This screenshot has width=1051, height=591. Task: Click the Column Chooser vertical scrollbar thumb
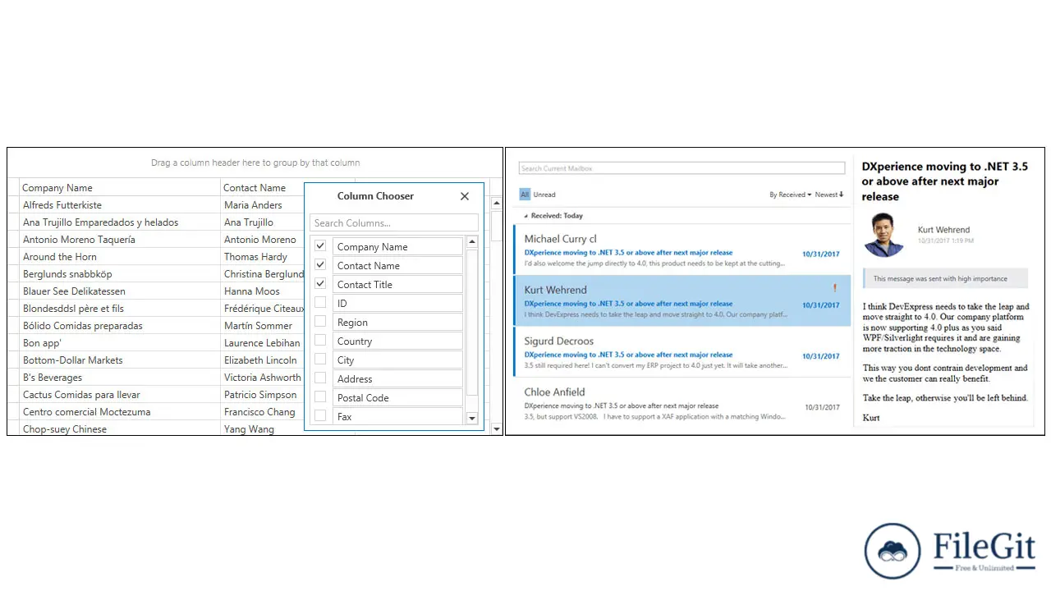pos(472,323)
